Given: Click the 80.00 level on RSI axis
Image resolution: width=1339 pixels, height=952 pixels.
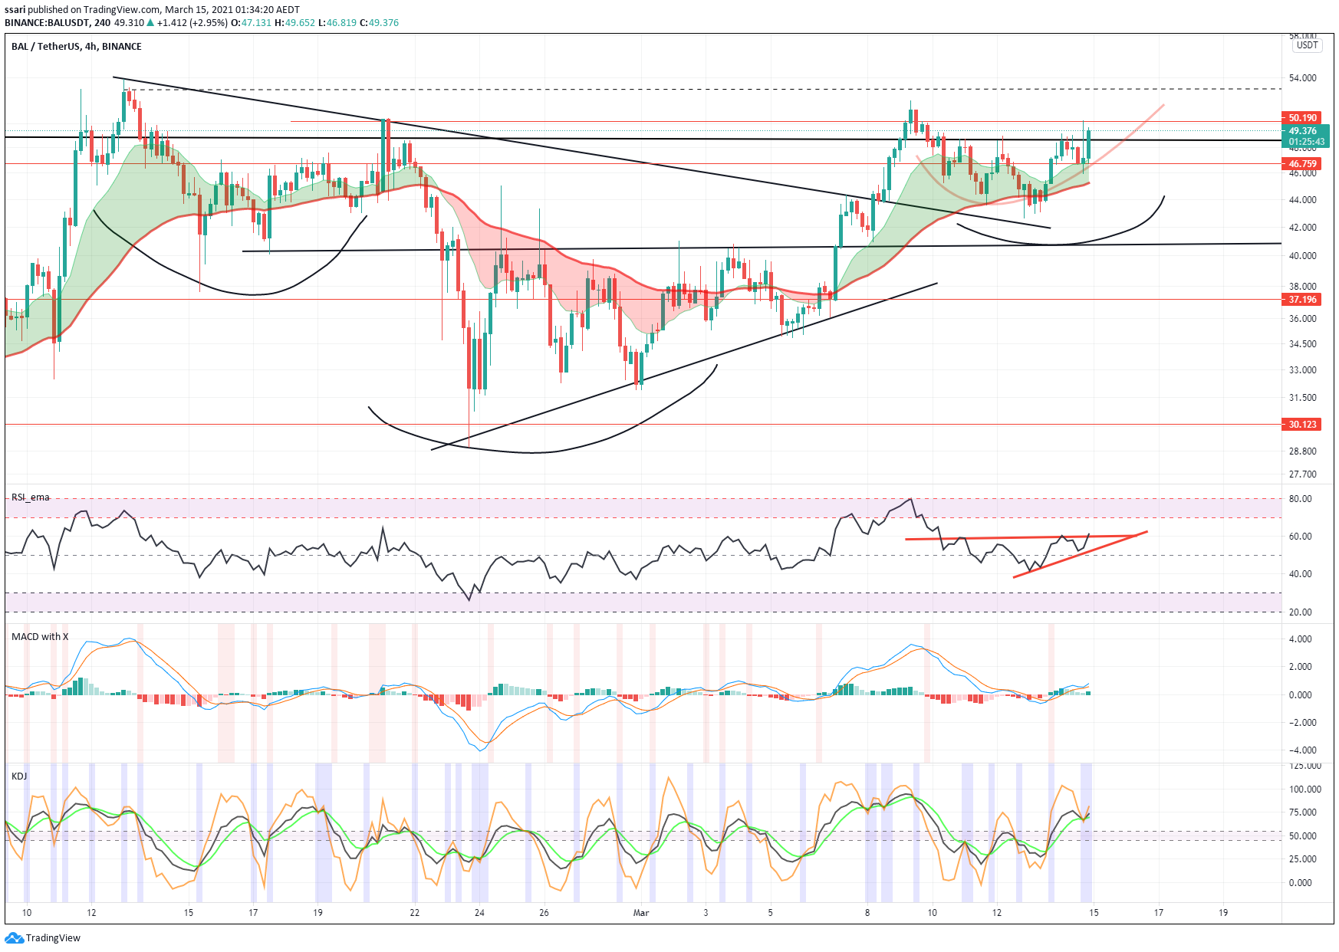Looking at the screenshot, I should coord(1301,499).
